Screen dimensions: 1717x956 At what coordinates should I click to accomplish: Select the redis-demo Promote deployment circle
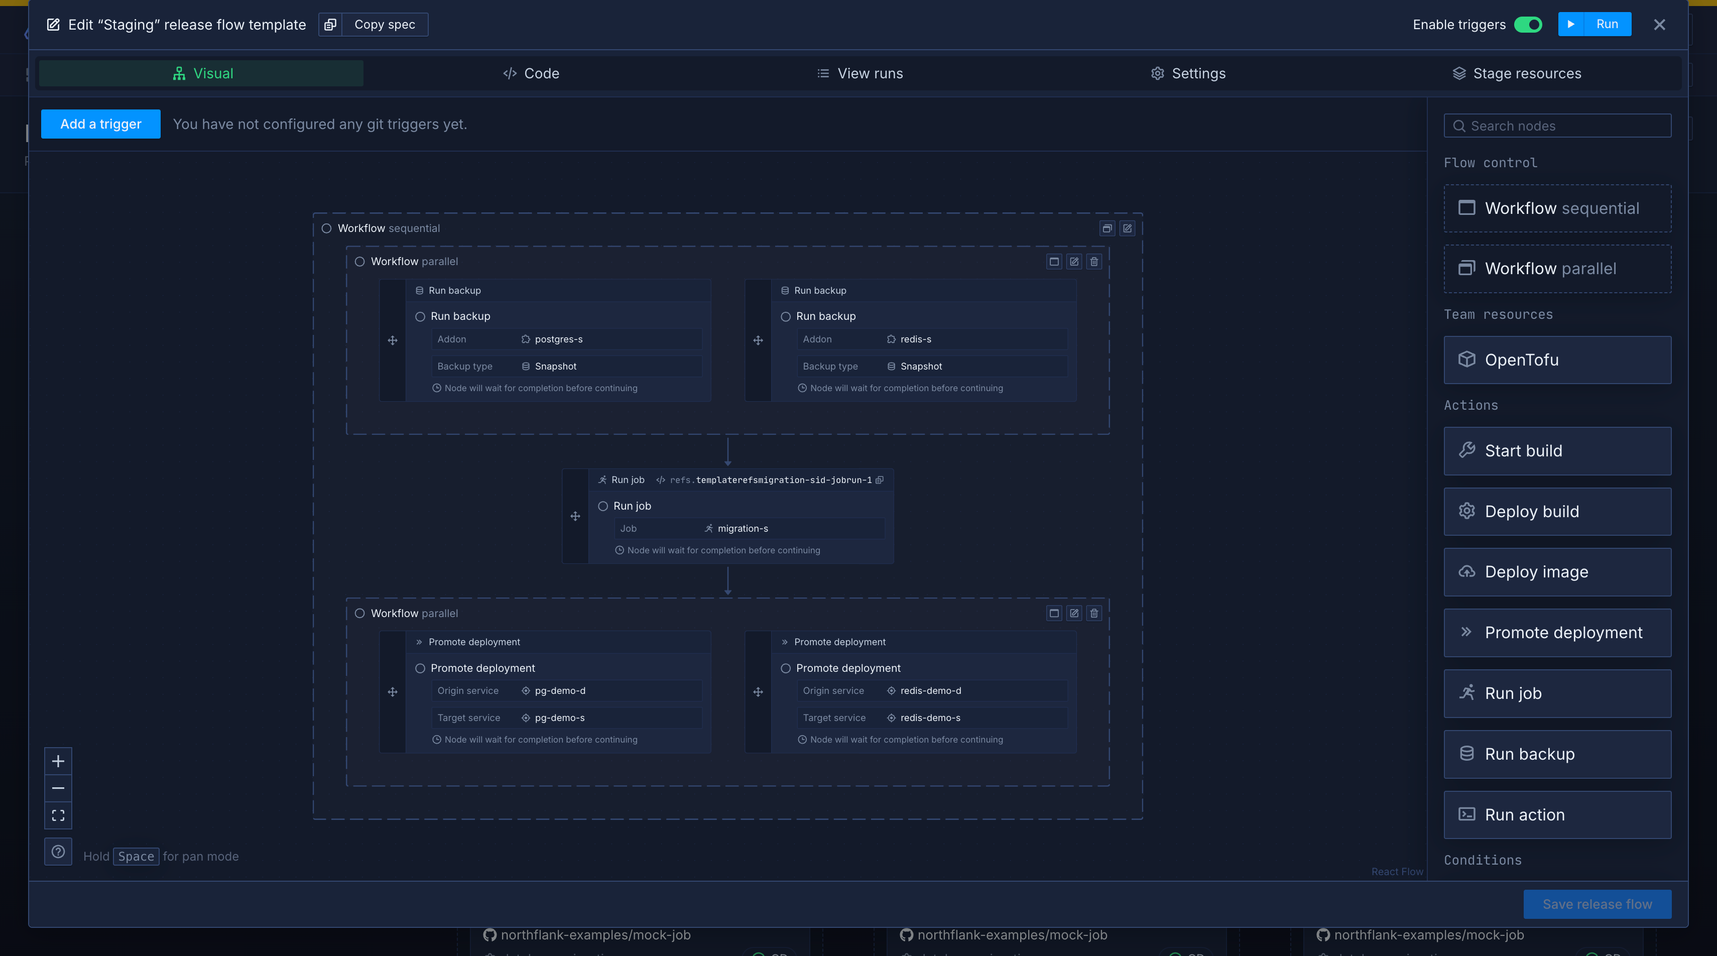[x=786, y=668]
